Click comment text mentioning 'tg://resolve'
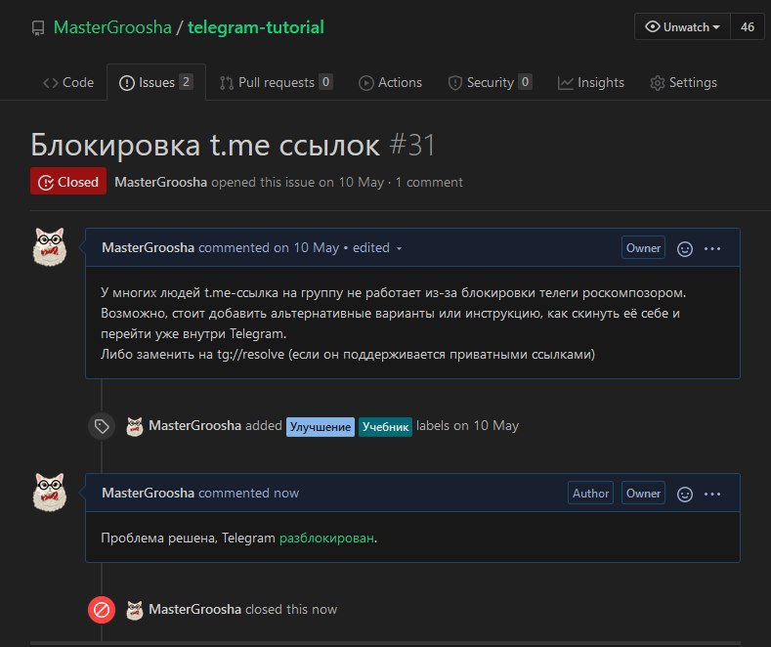Viewport: 771px width, 647px height. [x=348, y=355]
